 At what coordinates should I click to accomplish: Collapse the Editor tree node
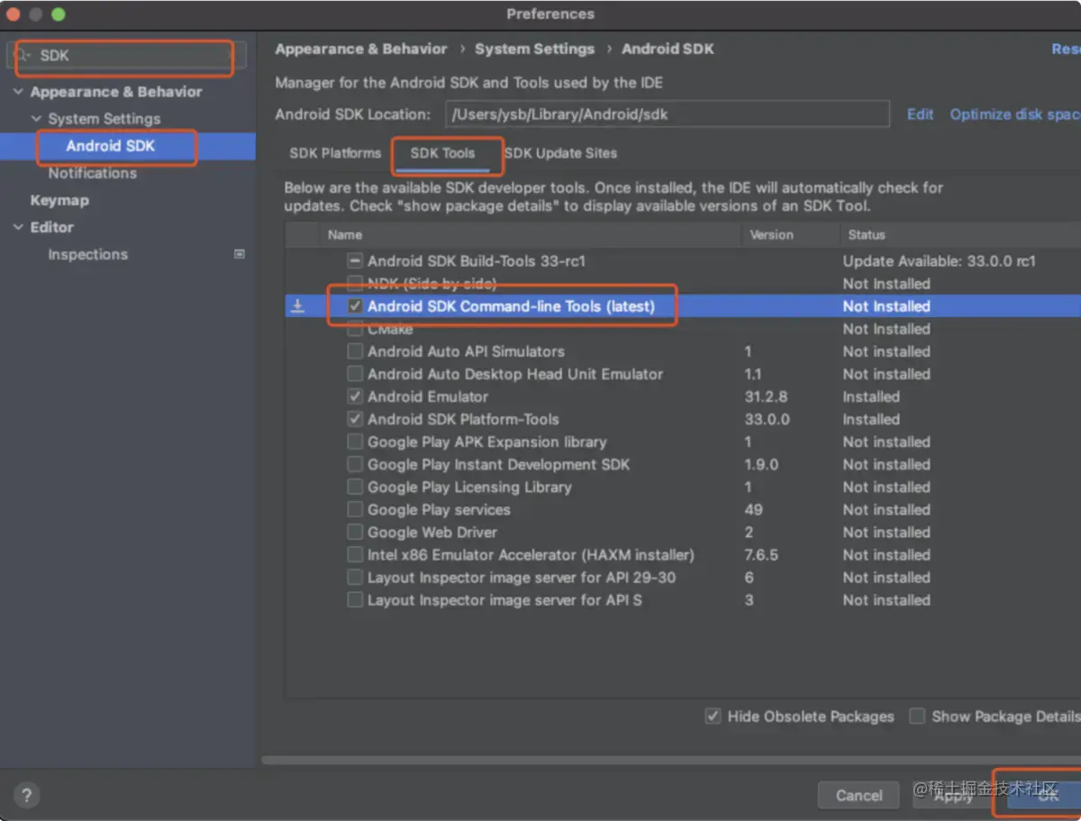tap(18, 227)
